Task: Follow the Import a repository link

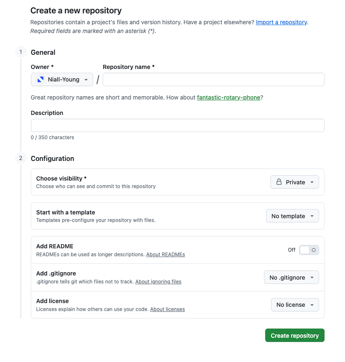Action: (282, 22)
